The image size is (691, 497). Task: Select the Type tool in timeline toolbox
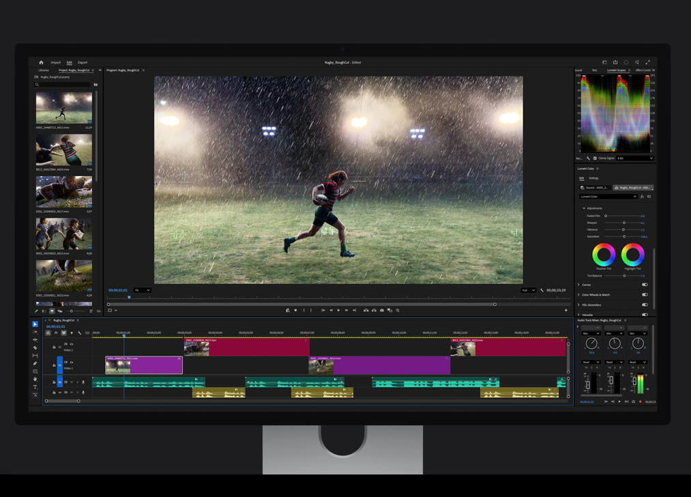(x=35, y=387)
